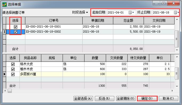Click the 货品名称 column header
182x105 pixels.
pyautogui.click(x=30, y=58)
